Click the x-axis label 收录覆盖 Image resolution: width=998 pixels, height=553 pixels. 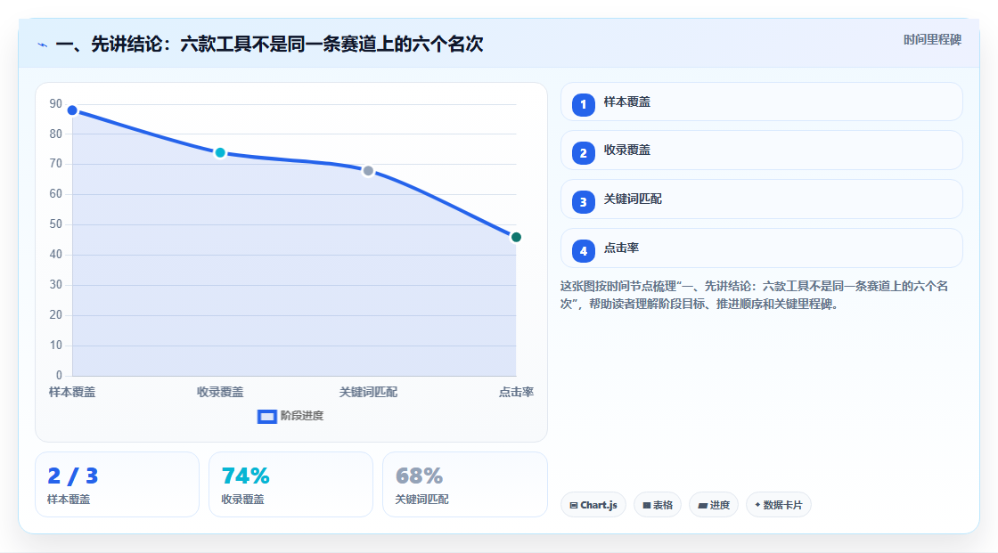click(x=220, y=392)
